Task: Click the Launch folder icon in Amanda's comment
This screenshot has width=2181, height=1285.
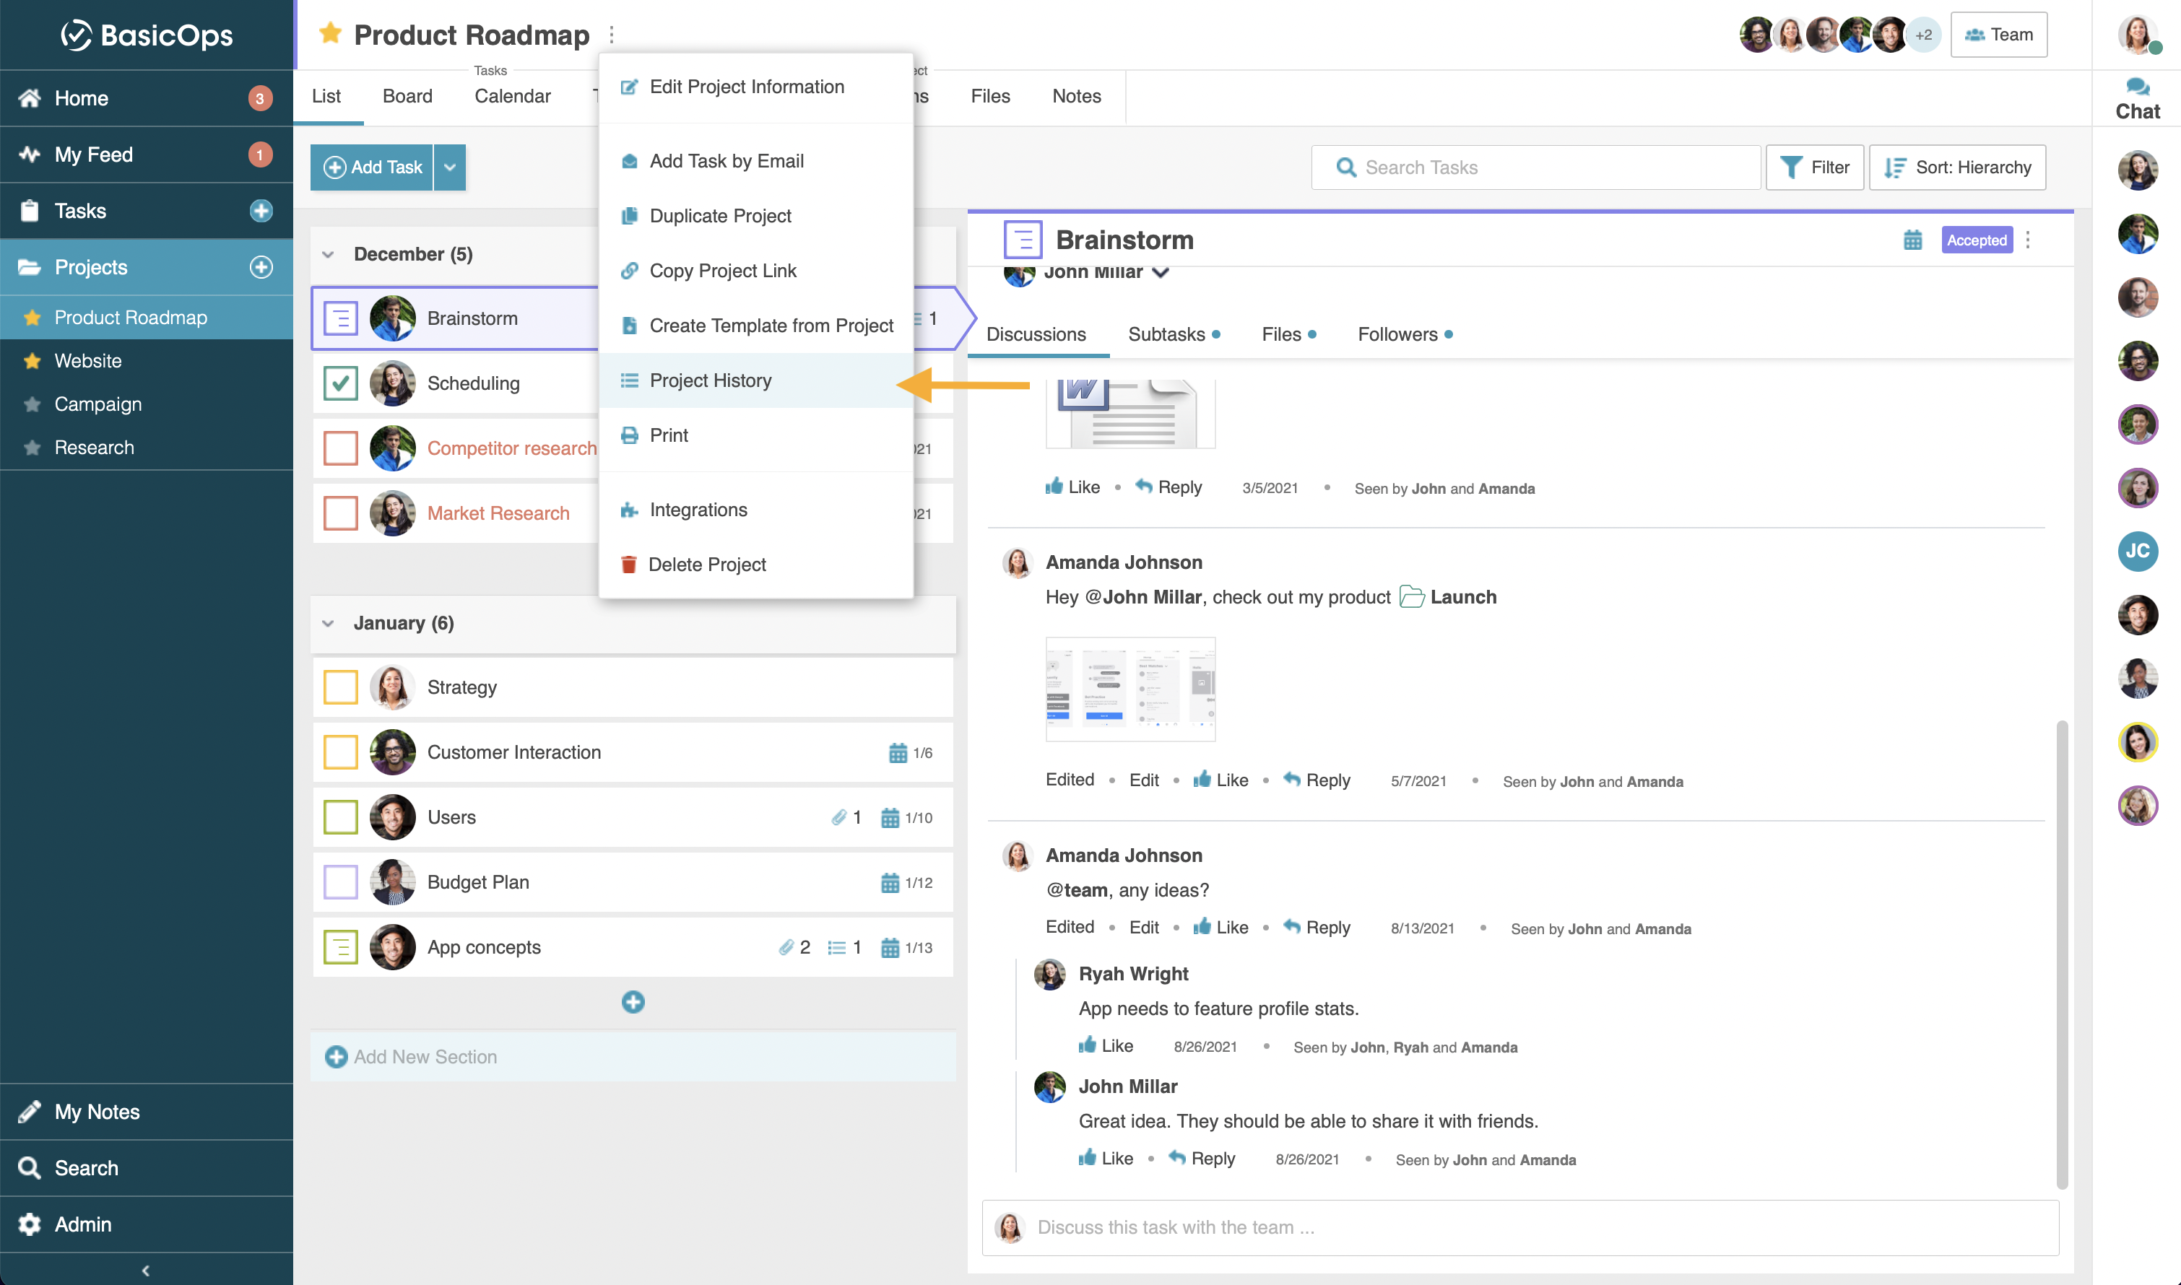Action: pos(1412,596)
